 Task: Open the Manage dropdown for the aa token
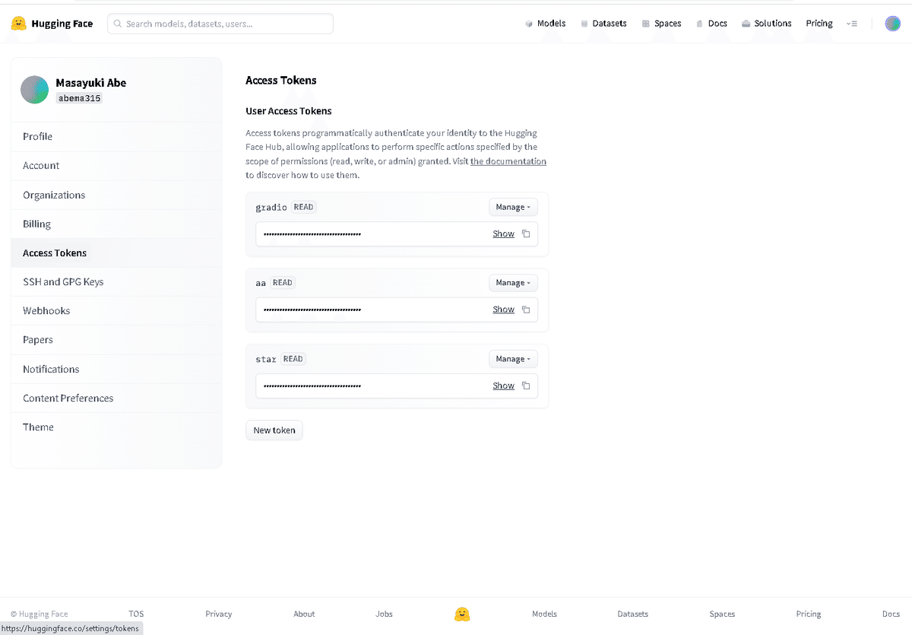pyautogui.click(x=513, y=282)
